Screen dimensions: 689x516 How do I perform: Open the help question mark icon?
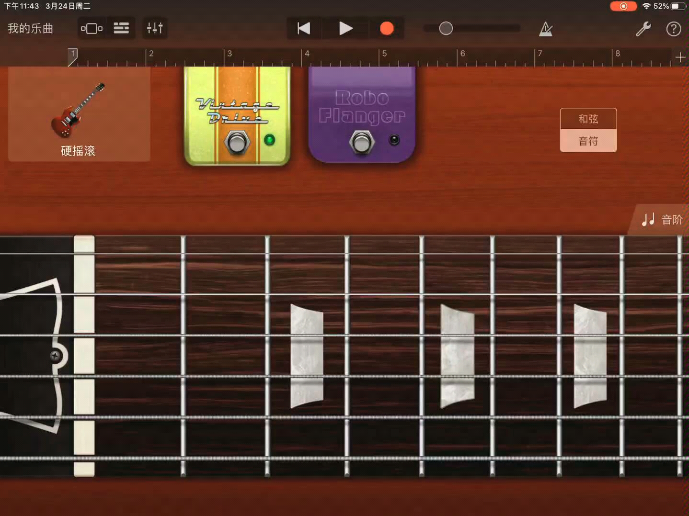coord(674,29)
